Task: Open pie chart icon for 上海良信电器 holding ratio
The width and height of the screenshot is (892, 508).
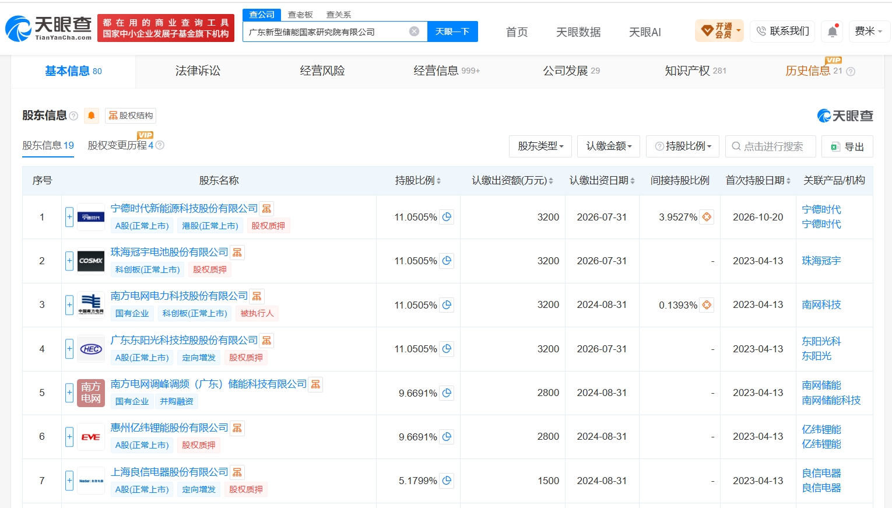Action: [447, 481]
